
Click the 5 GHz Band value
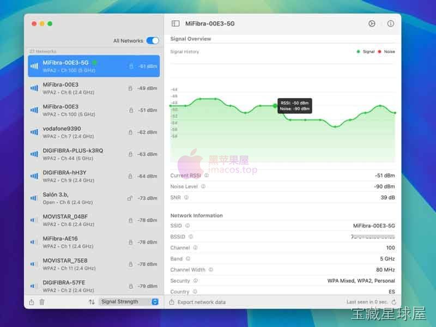click(387, 258)
